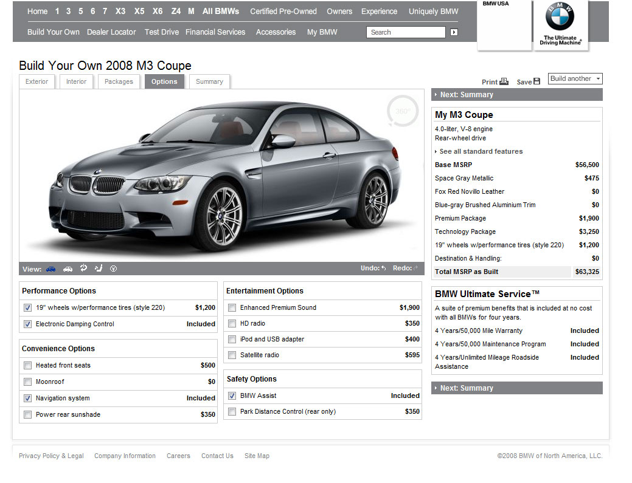Check the Heated front seats option
632x483 pixels.
[x=27, y=366]
